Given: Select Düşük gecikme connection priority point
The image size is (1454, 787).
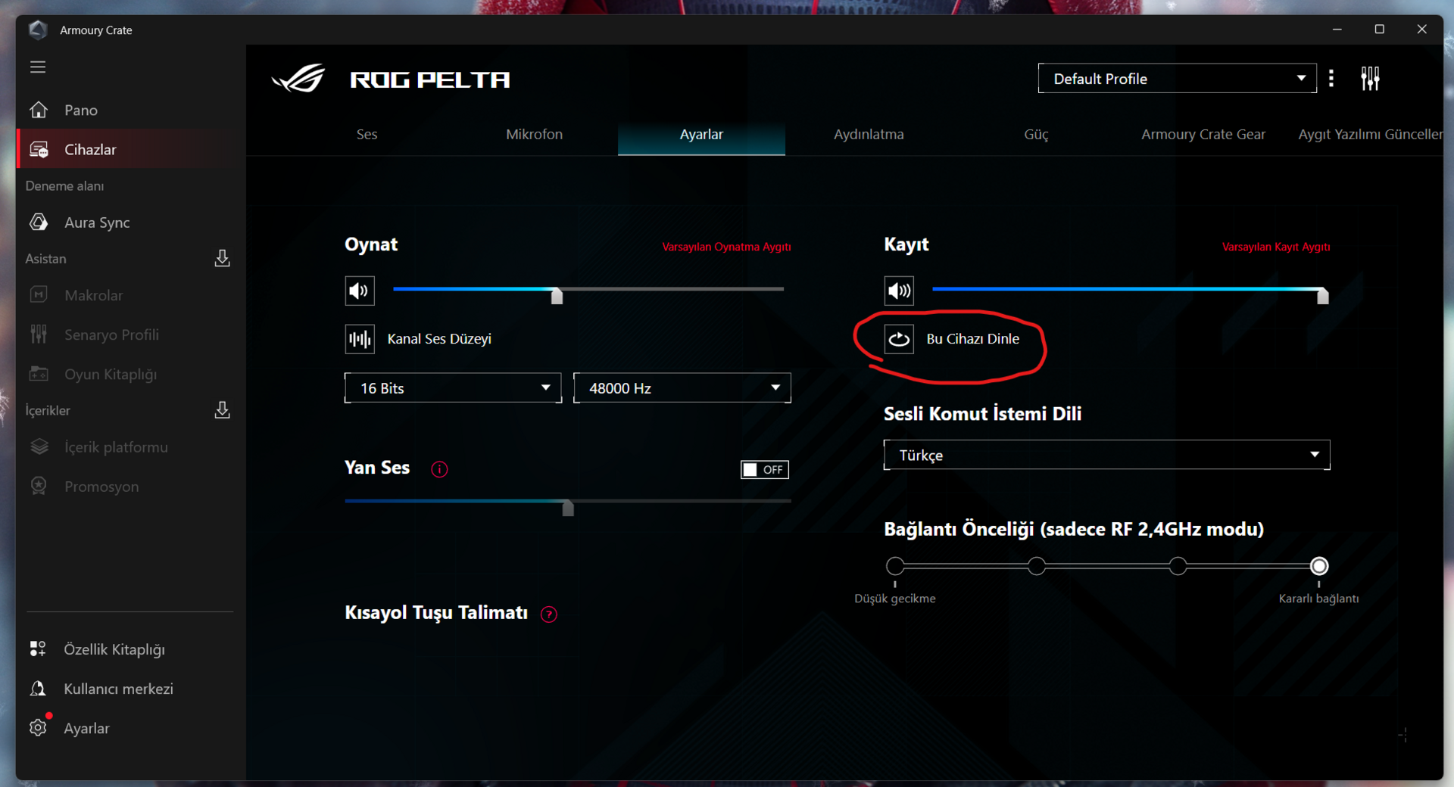Looking at the screenshot, I should 895,566.
